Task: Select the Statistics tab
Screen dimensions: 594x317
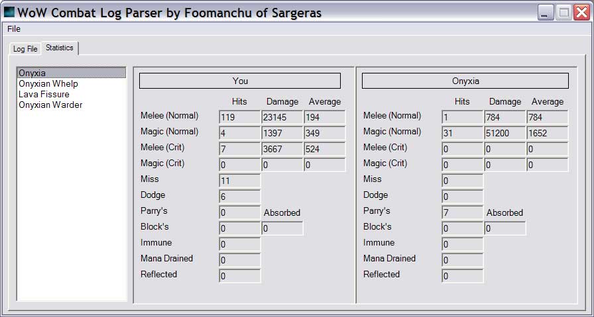Action: (x=60, y=48)
